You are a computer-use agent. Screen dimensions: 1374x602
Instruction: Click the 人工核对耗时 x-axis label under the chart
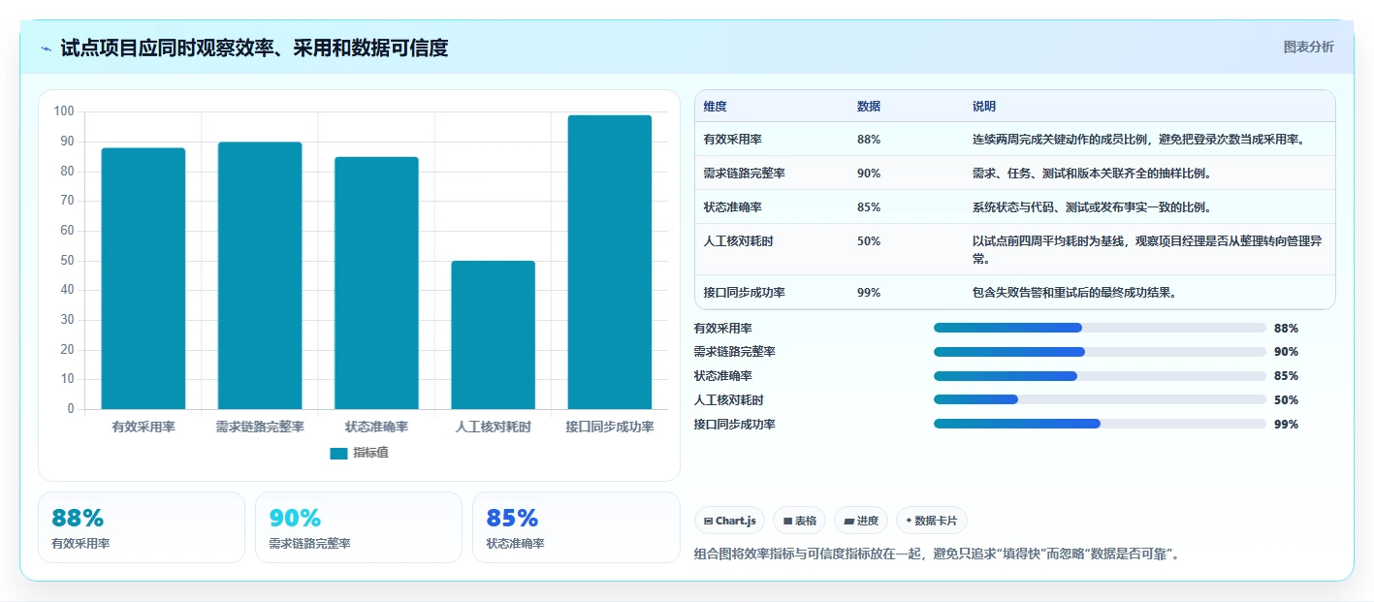(x=494, y=428)
